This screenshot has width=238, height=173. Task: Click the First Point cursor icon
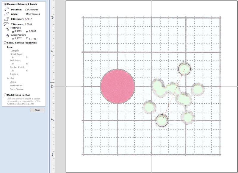click(8, 29)
